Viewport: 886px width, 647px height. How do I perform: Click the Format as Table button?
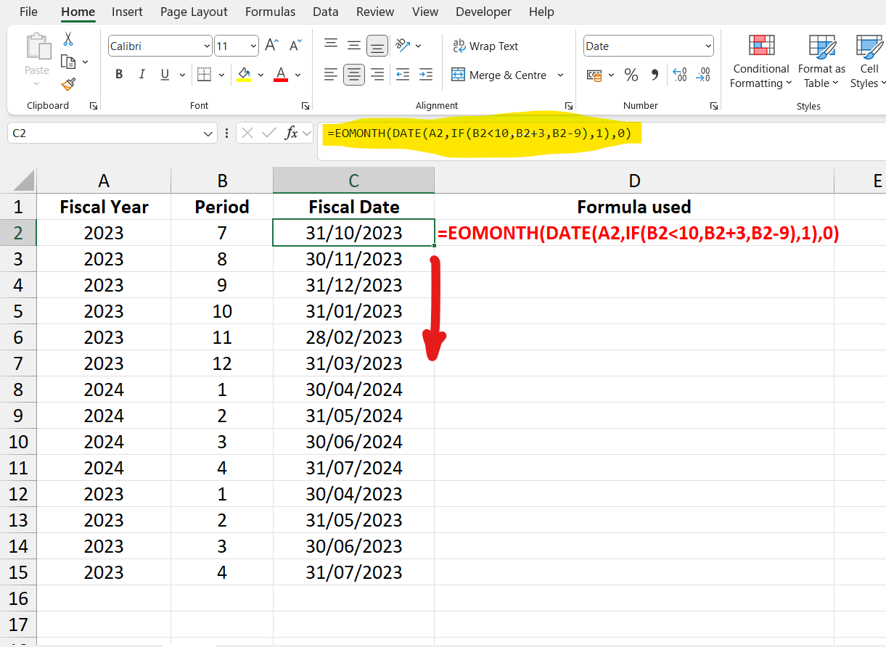821,62
